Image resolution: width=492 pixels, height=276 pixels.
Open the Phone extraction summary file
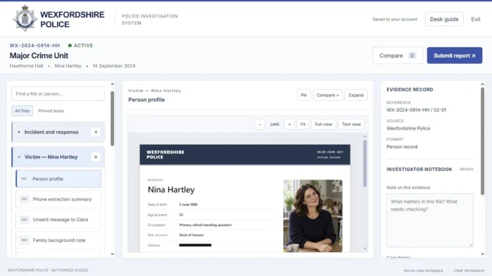click(59, 199)
